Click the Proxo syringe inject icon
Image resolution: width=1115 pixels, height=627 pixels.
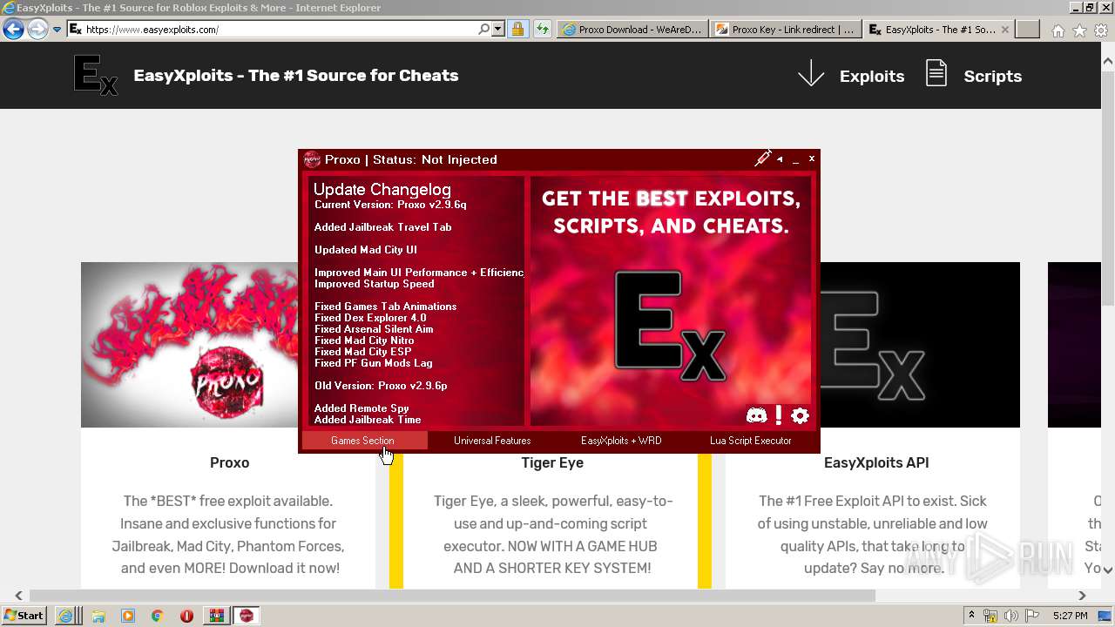pyautogui.click(x=763, y=158)
